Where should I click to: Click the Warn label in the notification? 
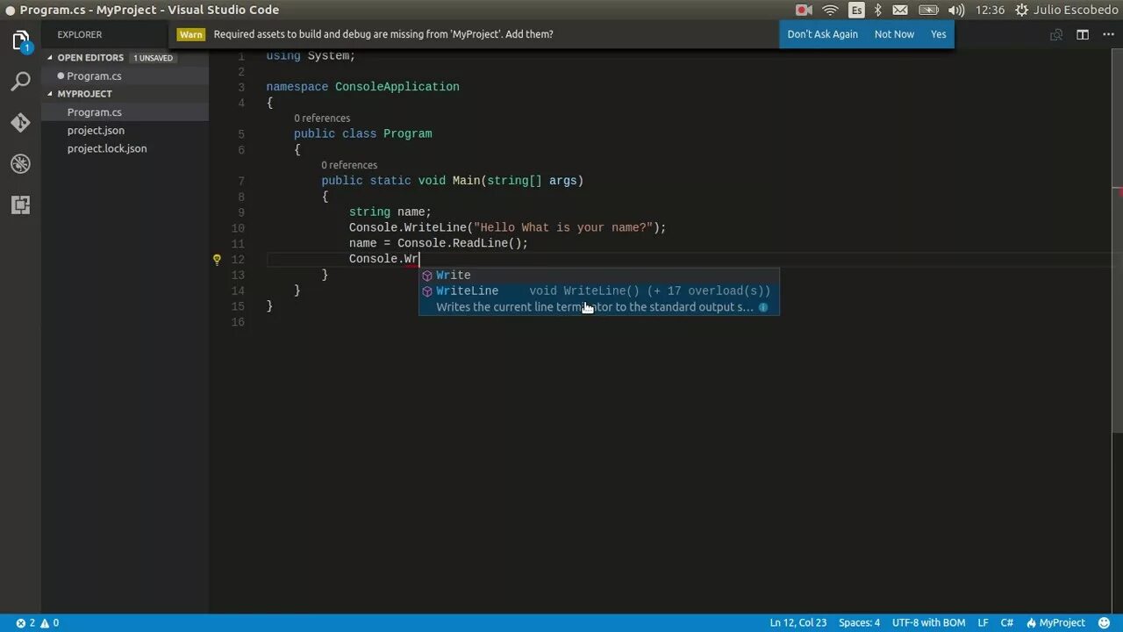(x=191, y=34)
